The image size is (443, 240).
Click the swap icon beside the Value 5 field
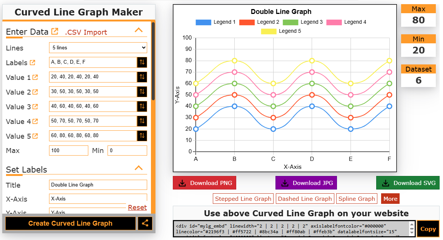(x=142, y=135)
